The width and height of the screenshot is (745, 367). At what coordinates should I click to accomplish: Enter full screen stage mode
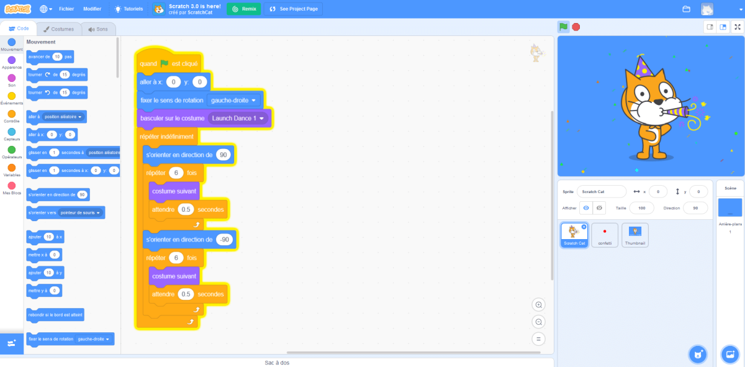click(x=736, y=27)
